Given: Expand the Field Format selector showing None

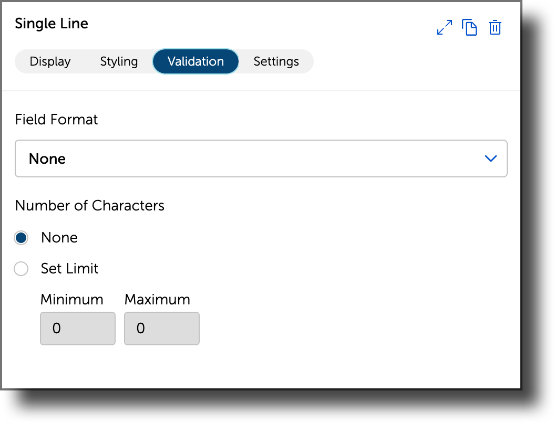Looking at the screenshot, I should tap(261, 158).
